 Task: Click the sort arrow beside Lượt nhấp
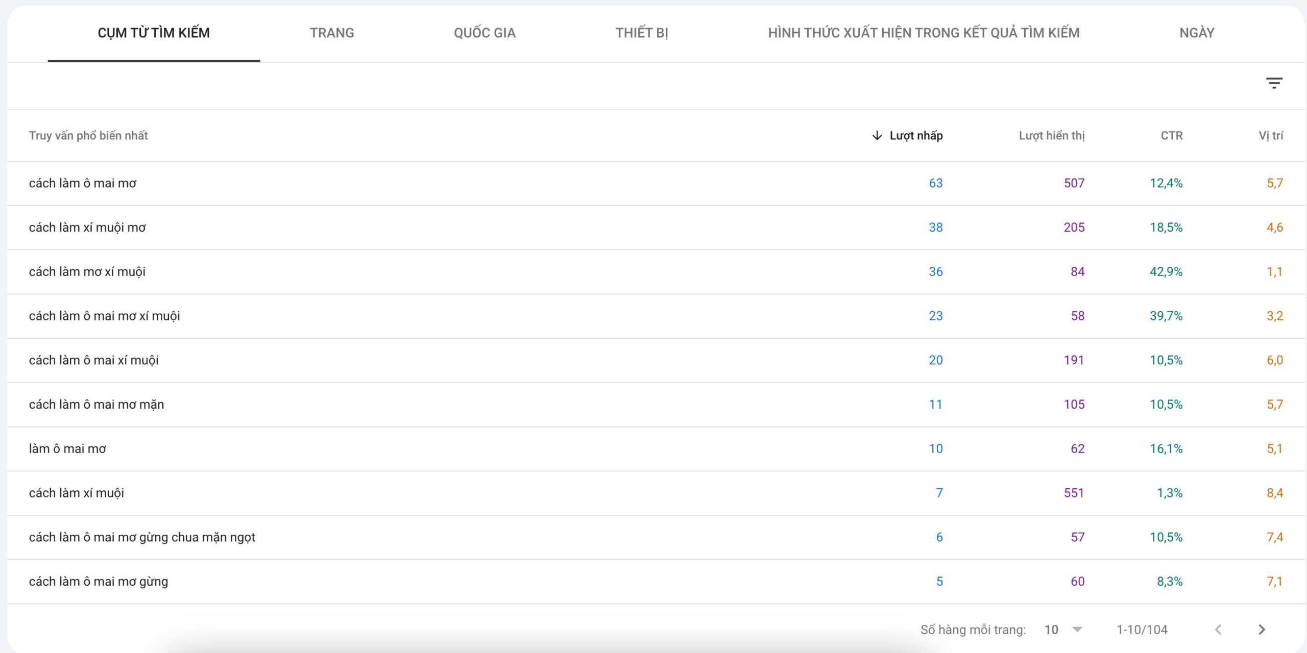pyautogui.click(x=877, y=136)
